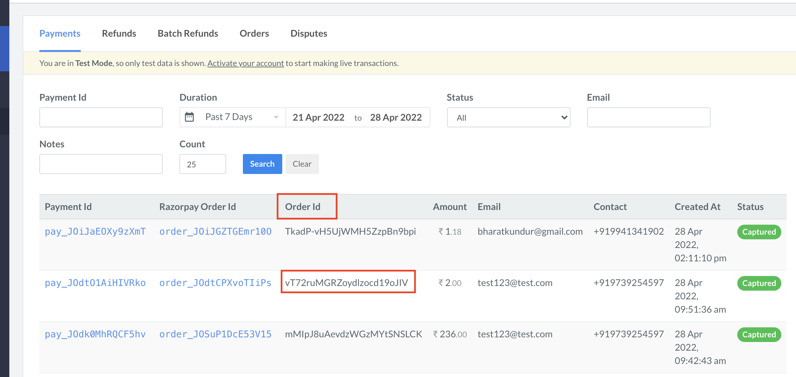Switch to the Orders tab
This screenshot has width=796, height=377.
[254, 33]
